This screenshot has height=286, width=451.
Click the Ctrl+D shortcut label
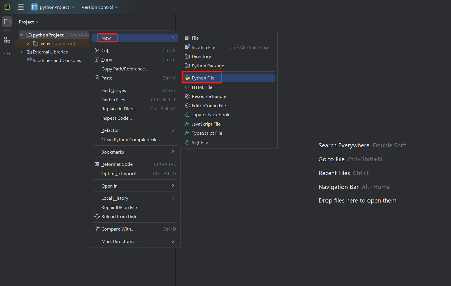(x=169, y=229)
